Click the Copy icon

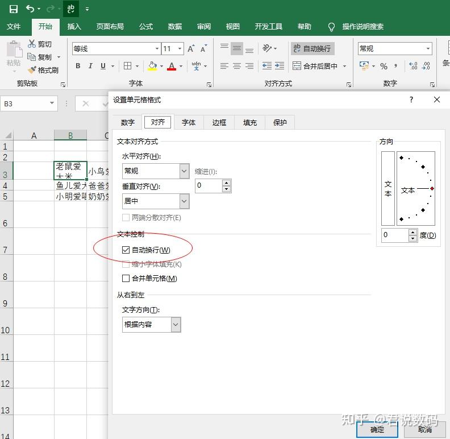31,57
